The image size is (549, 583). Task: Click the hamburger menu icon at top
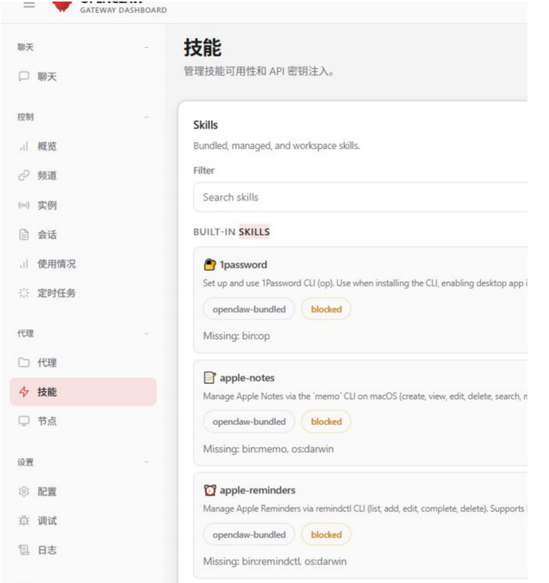tap(29, 4)
